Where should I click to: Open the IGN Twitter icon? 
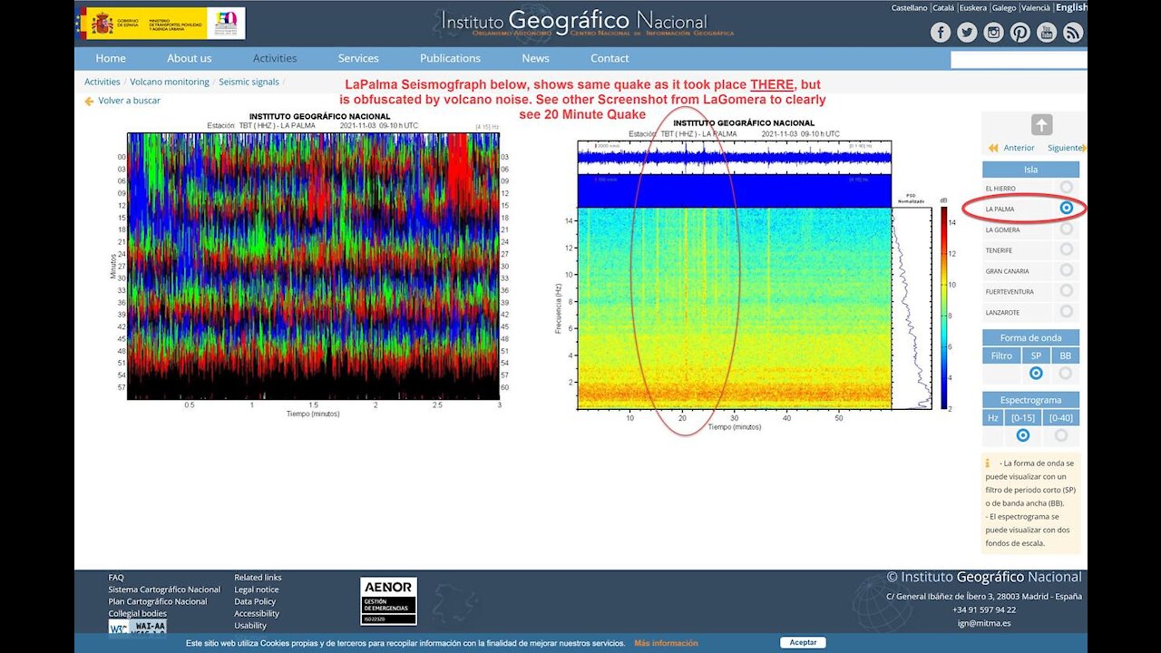click(967, 33)
